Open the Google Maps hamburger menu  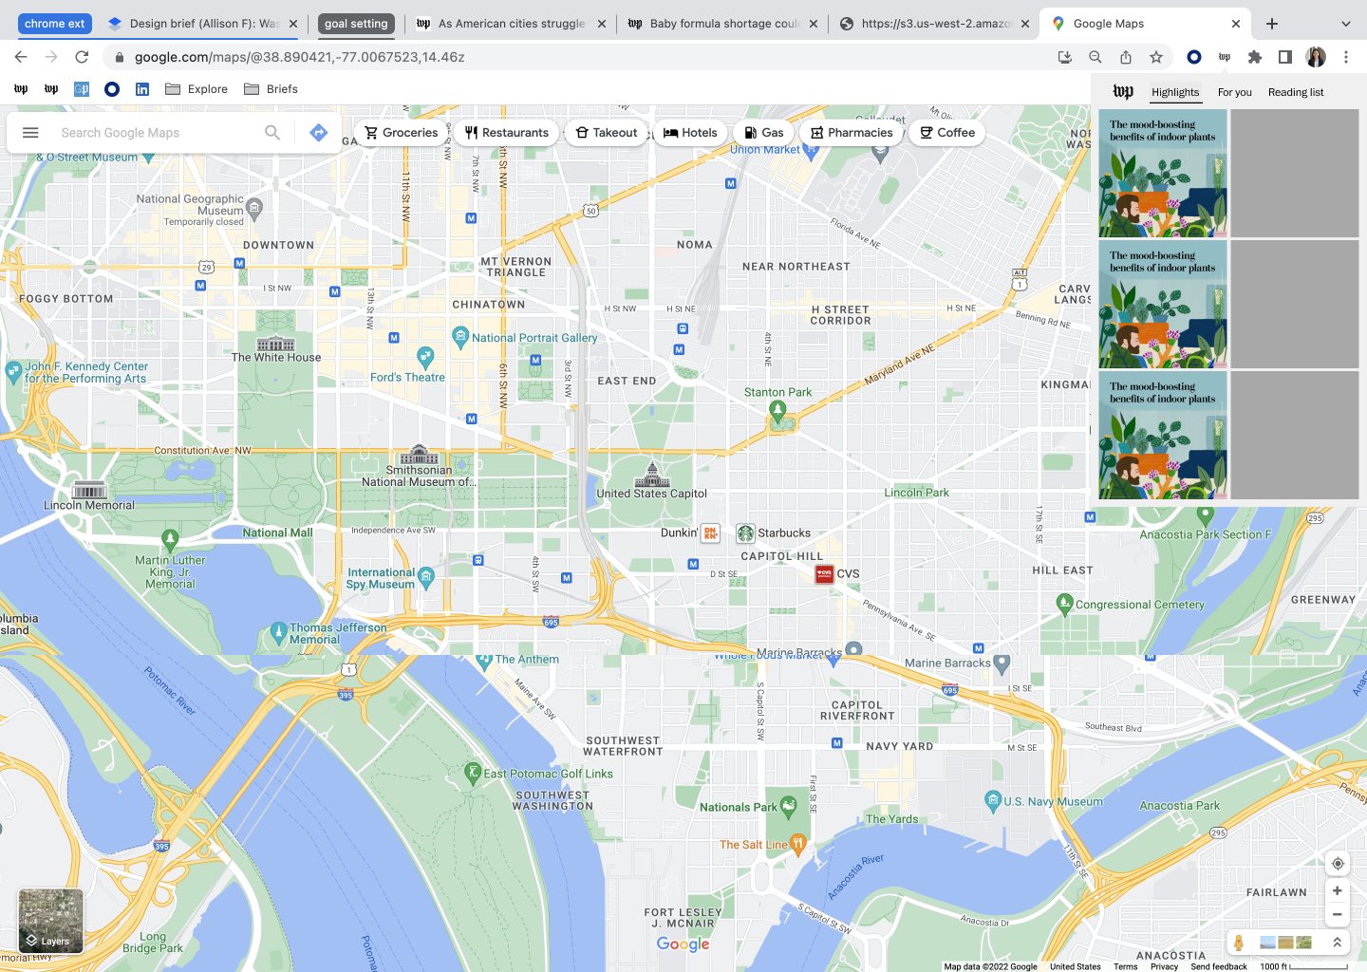[x=30, y=133]
